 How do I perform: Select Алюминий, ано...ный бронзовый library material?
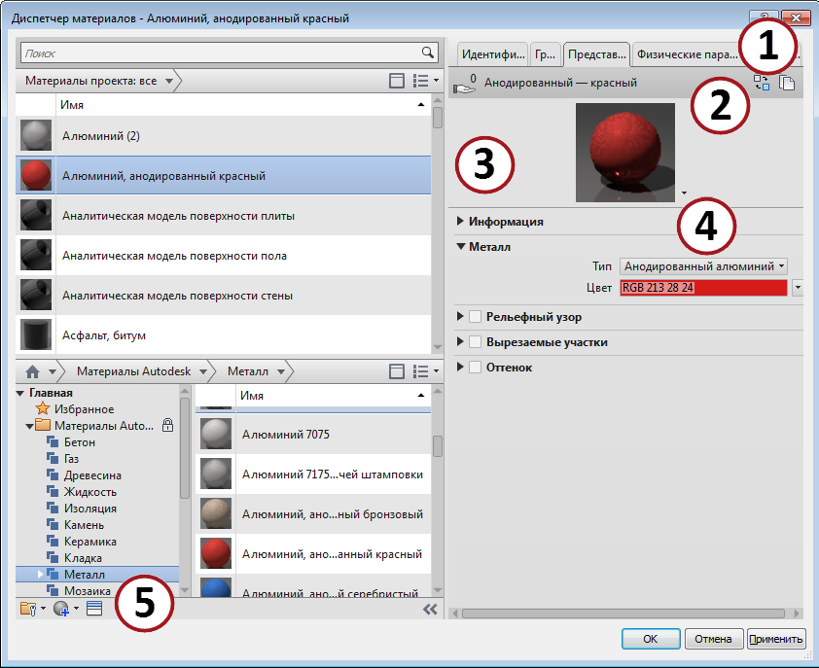[x=313, y=514]
